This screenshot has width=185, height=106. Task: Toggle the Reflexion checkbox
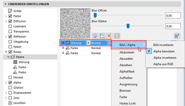[10, 37]
